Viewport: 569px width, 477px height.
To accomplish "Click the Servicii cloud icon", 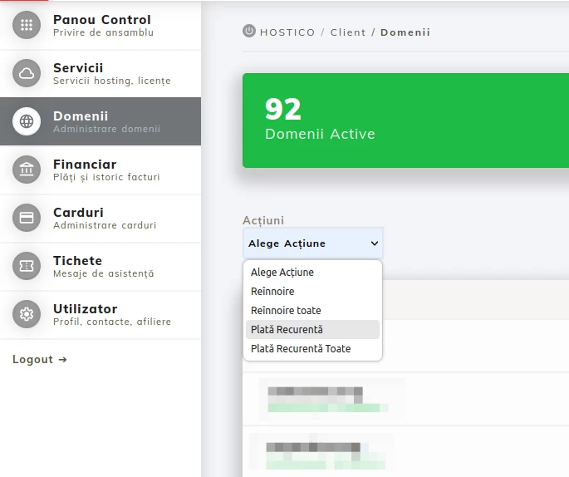I will tap(27, 73).
